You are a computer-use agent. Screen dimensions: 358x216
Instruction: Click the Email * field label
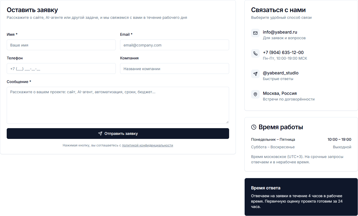click(126, 34)
